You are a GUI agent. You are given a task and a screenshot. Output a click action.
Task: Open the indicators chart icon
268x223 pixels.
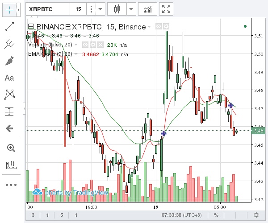click(147, 9)
